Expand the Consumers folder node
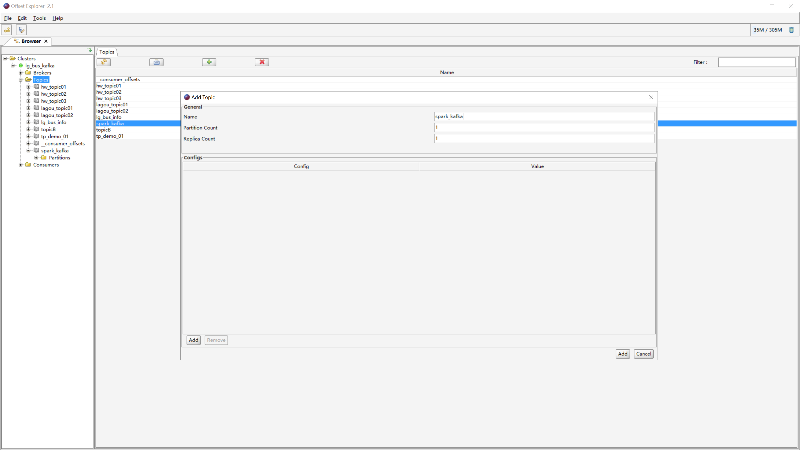 click(x=20, y=165)
